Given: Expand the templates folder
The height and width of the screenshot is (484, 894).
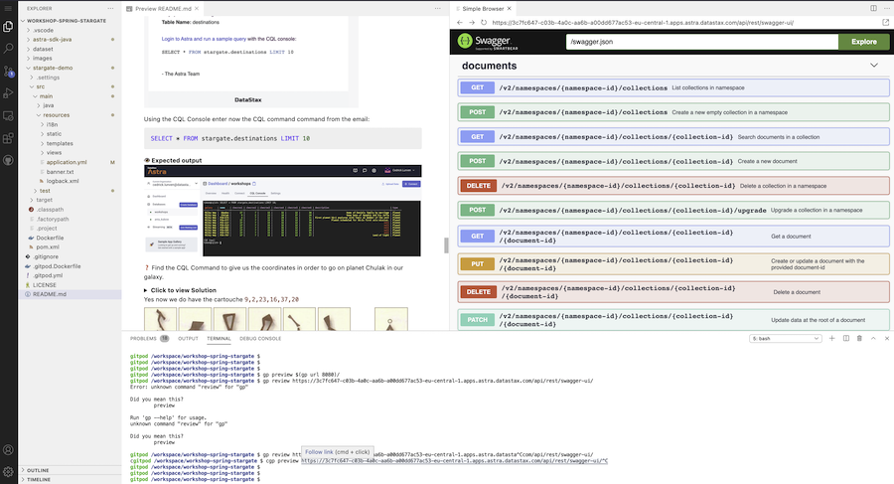Looking at the screenshot, I should (x=60, y=143).
